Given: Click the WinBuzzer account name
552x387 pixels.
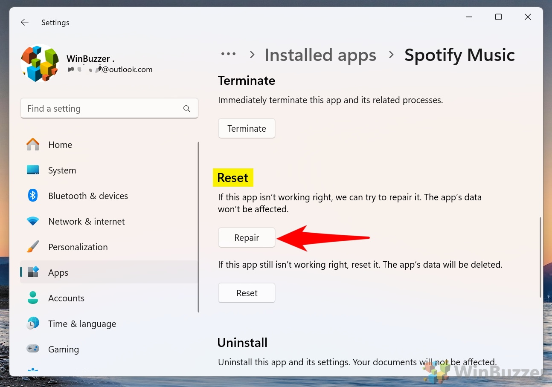Looking at the screenshot, I should coord(90,59).
